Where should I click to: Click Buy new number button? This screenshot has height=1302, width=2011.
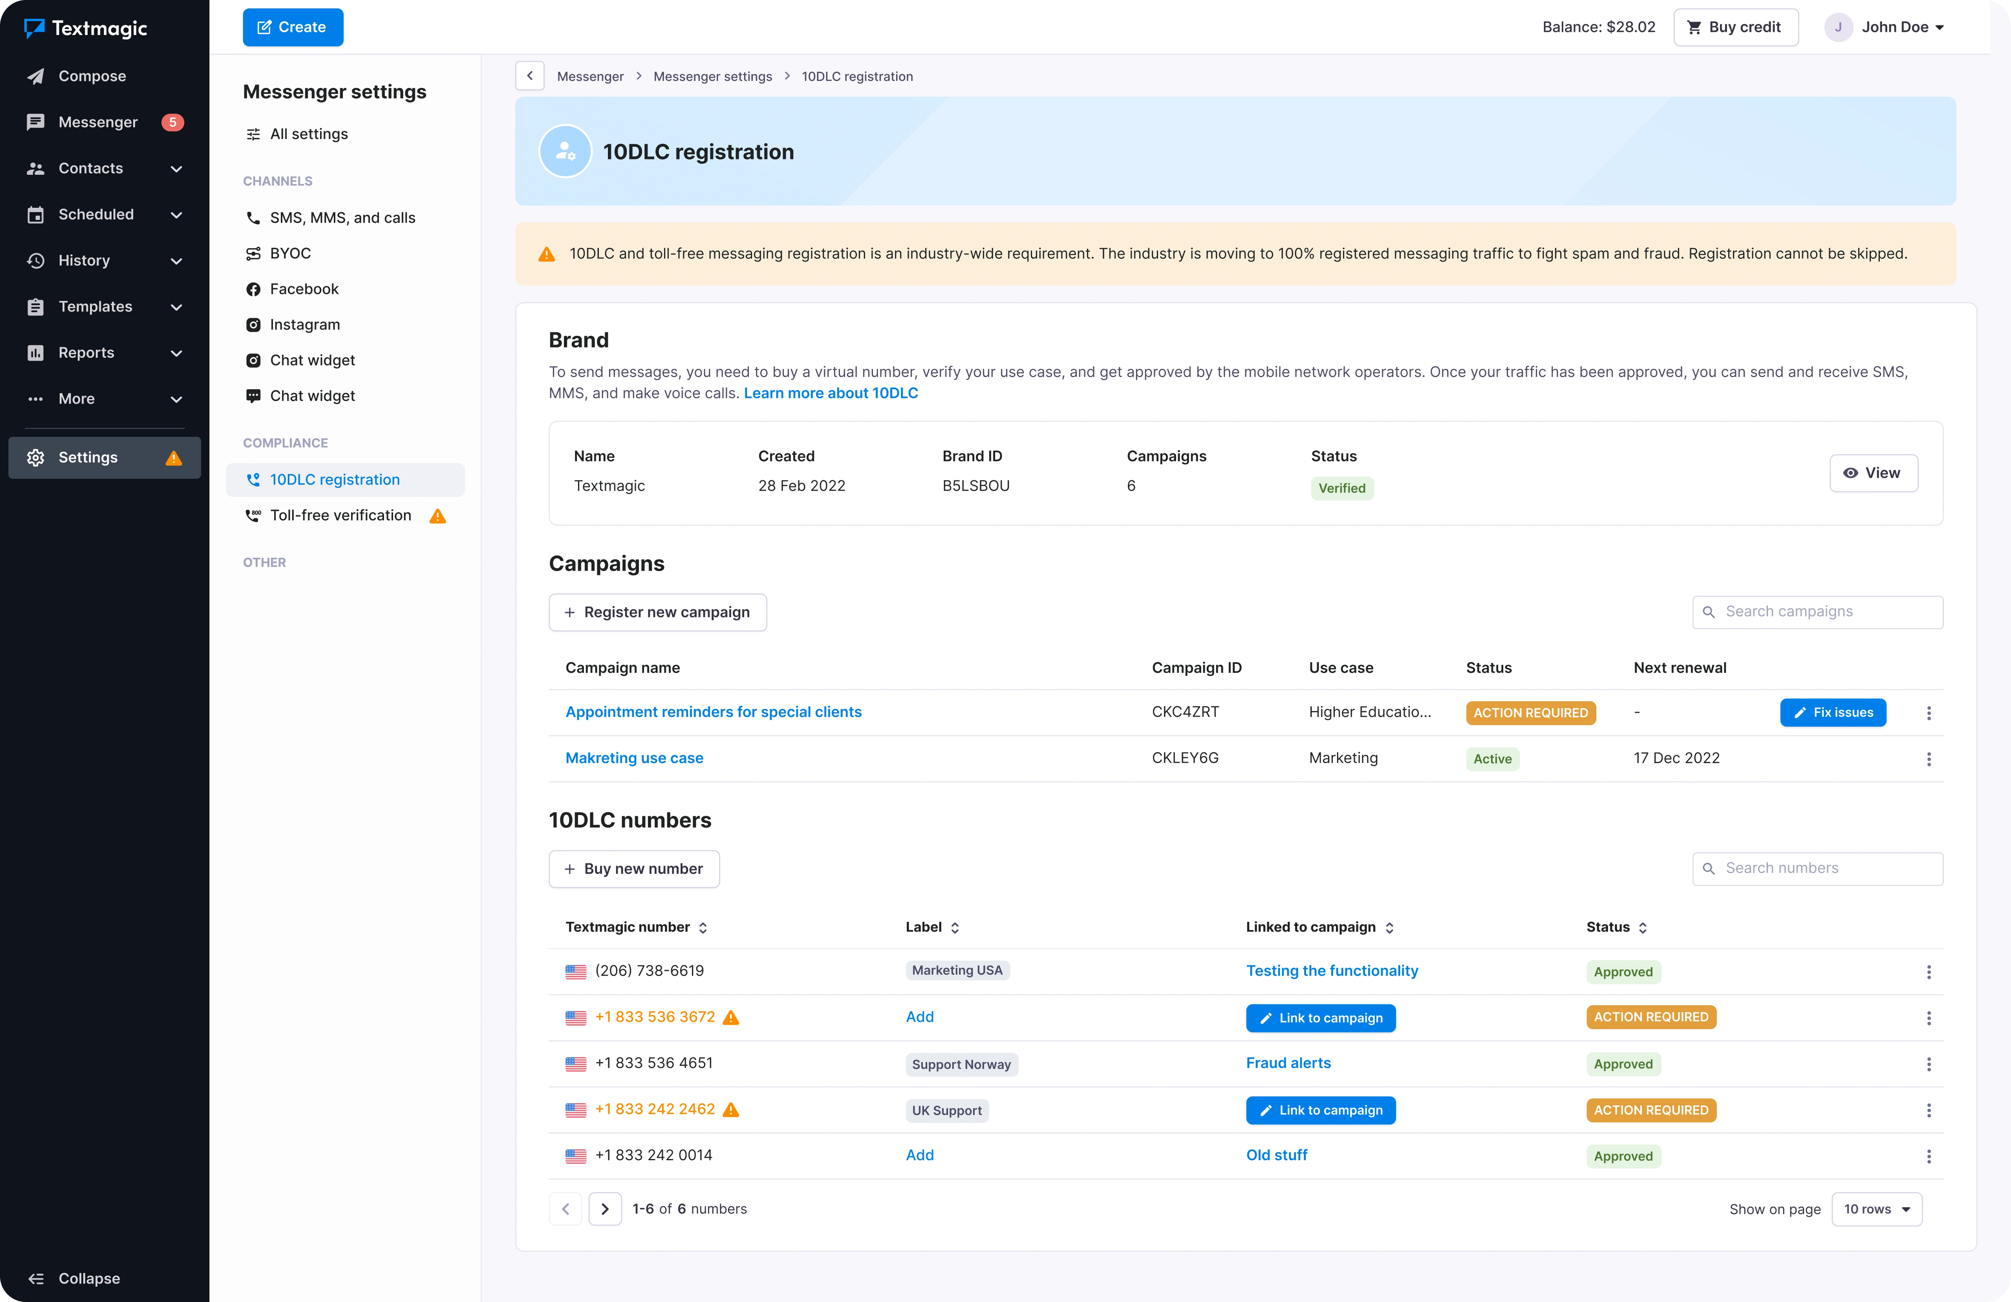click(634, 870)
